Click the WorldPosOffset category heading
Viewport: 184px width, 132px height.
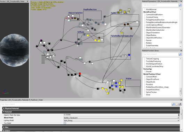(150, 12)
